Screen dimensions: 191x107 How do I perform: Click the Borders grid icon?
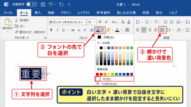click(187, 30)
